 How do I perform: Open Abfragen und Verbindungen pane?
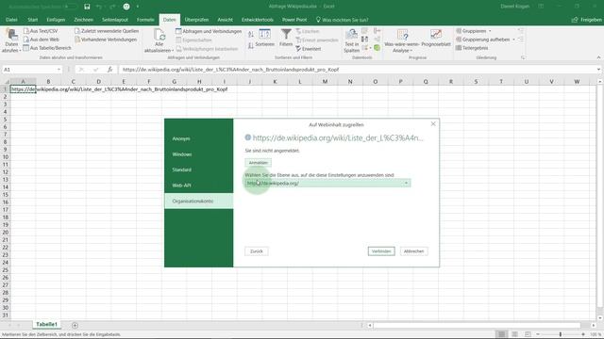(209, 31)
